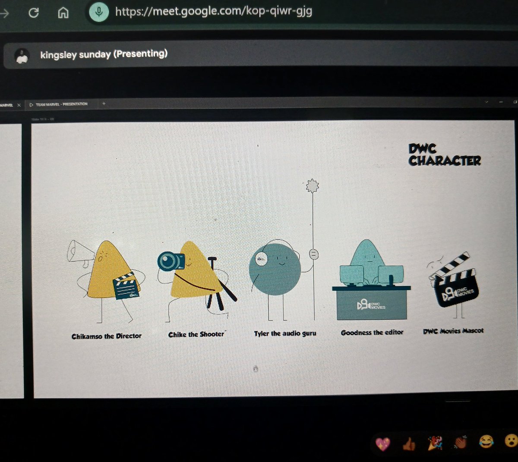Click 'DWC Movies Mascot' caption
This screenshot has width=518, height=462.
click(x=453, y=331)
